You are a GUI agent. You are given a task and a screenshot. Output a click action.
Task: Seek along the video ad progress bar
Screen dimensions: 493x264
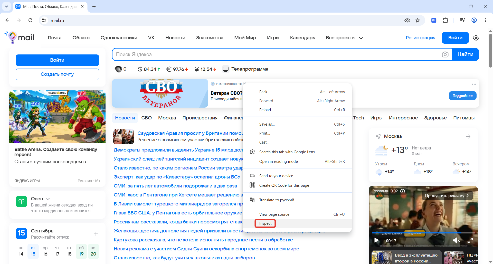click(423, 233)
